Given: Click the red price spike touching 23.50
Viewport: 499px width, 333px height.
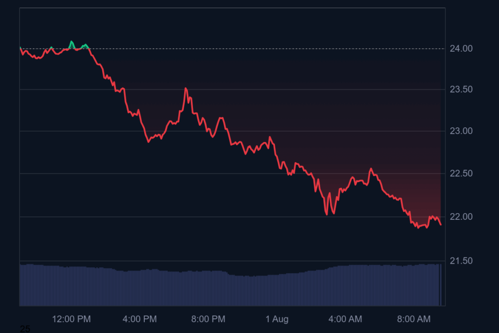Looking at the screenshot, I should tap(186, 89).
